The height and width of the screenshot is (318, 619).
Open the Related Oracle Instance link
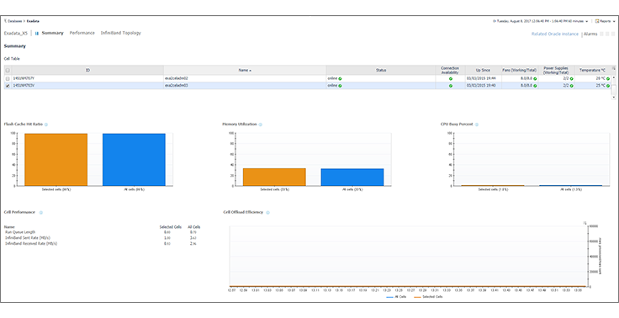click(x=554, y=34)
